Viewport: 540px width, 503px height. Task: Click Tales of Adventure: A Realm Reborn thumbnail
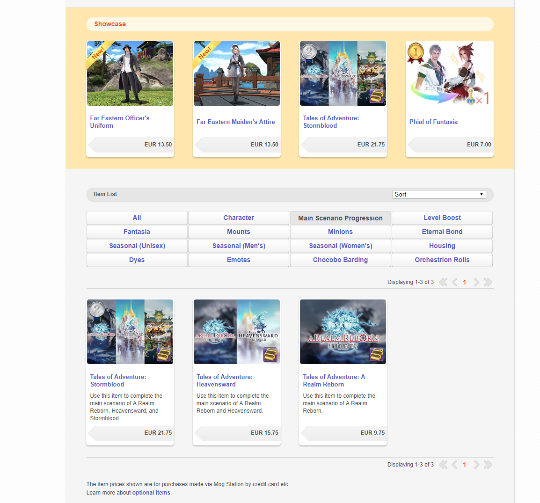click(x=343, y=332)
